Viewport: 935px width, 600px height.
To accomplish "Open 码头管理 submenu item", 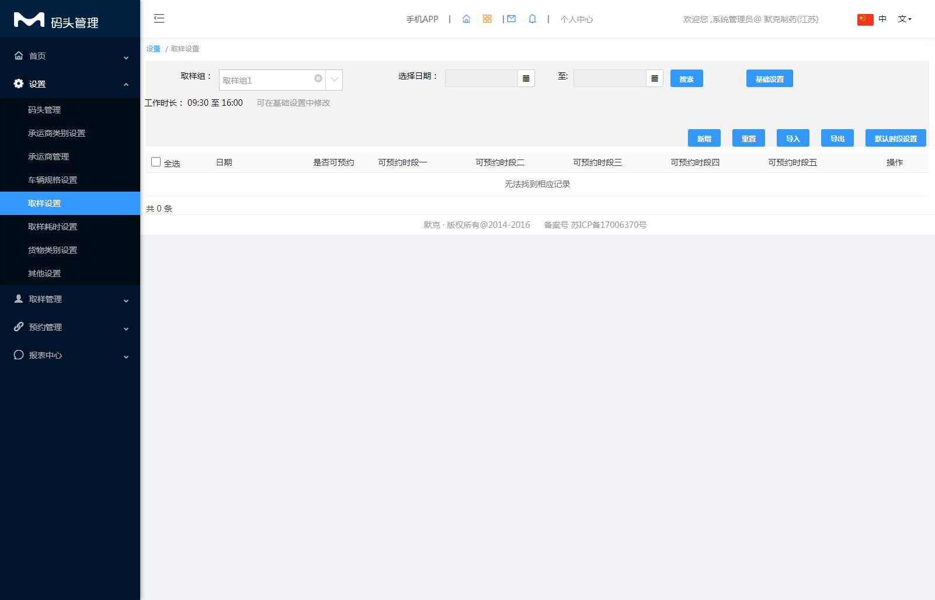I will pyautogui.click(x=70, y=110).
